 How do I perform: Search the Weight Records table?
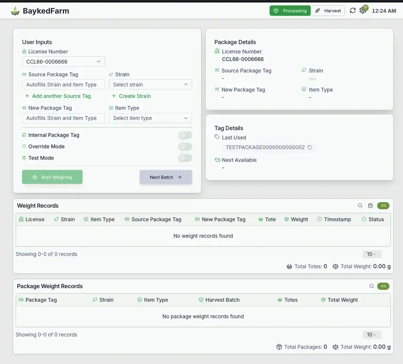tap(360, 206)
